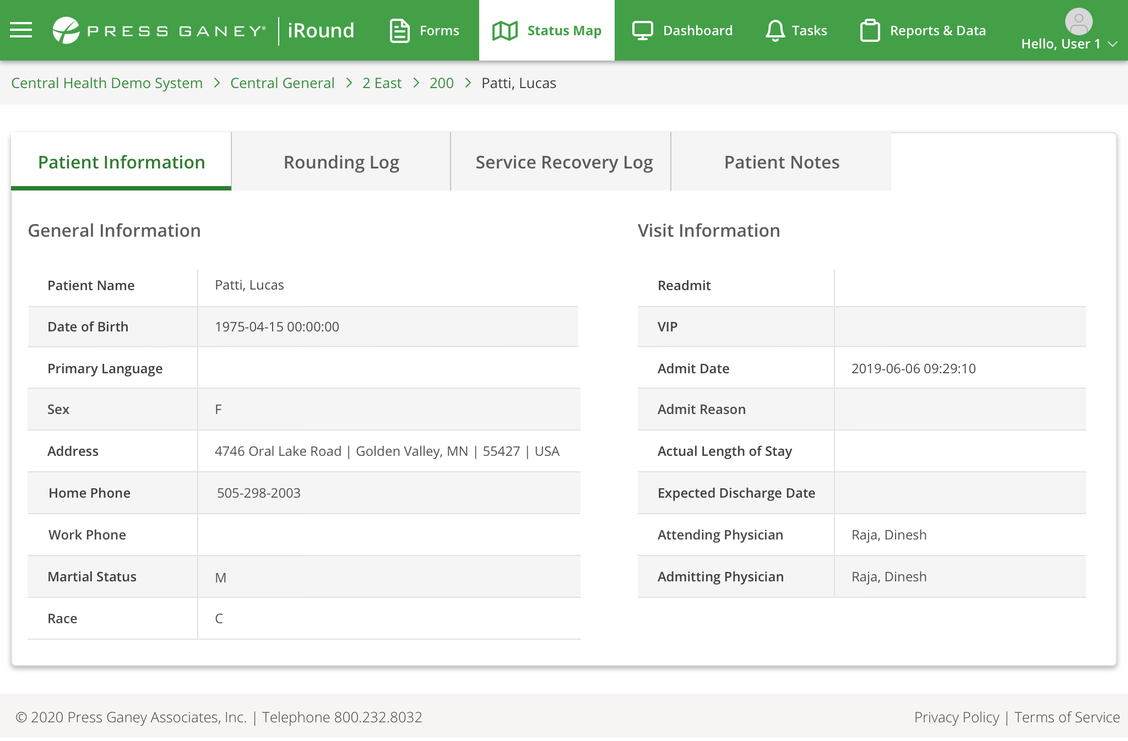Click the Telephone 800.232.8032 footer text
This screenshot has height=741, width=1128.
(342, 717)
